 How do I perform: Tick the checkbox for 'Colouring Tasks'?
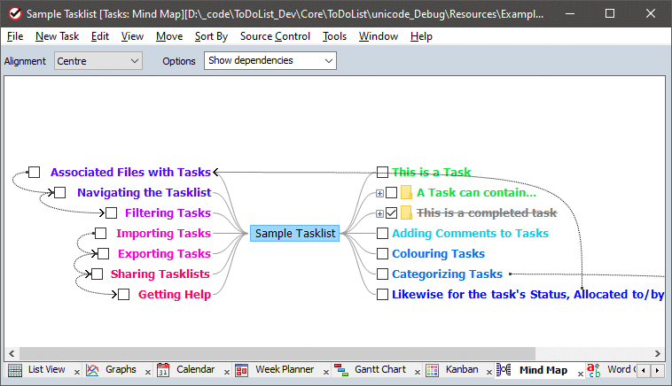pyautogui.click(x=382, y=254)
